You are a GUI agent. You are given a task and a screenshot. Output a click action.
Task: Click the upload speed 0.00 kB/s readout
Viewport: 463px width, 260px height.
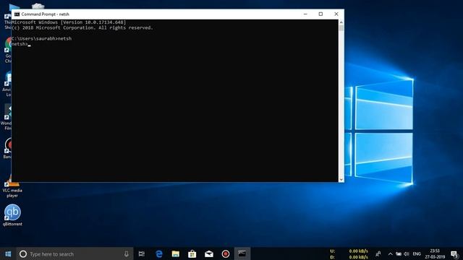(x=359, y=251)
